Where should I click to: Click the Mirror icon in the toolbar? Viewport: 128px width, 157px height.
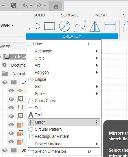click(x=95, y=26)
